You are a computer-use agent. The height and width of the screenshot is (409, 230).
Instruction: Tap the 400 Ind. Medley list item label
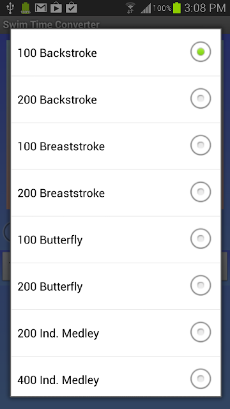(x=58, y=380)
